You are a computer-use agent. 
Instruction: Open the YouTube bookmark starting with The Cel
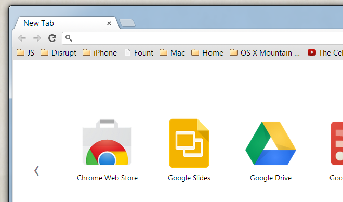point(325,52)
